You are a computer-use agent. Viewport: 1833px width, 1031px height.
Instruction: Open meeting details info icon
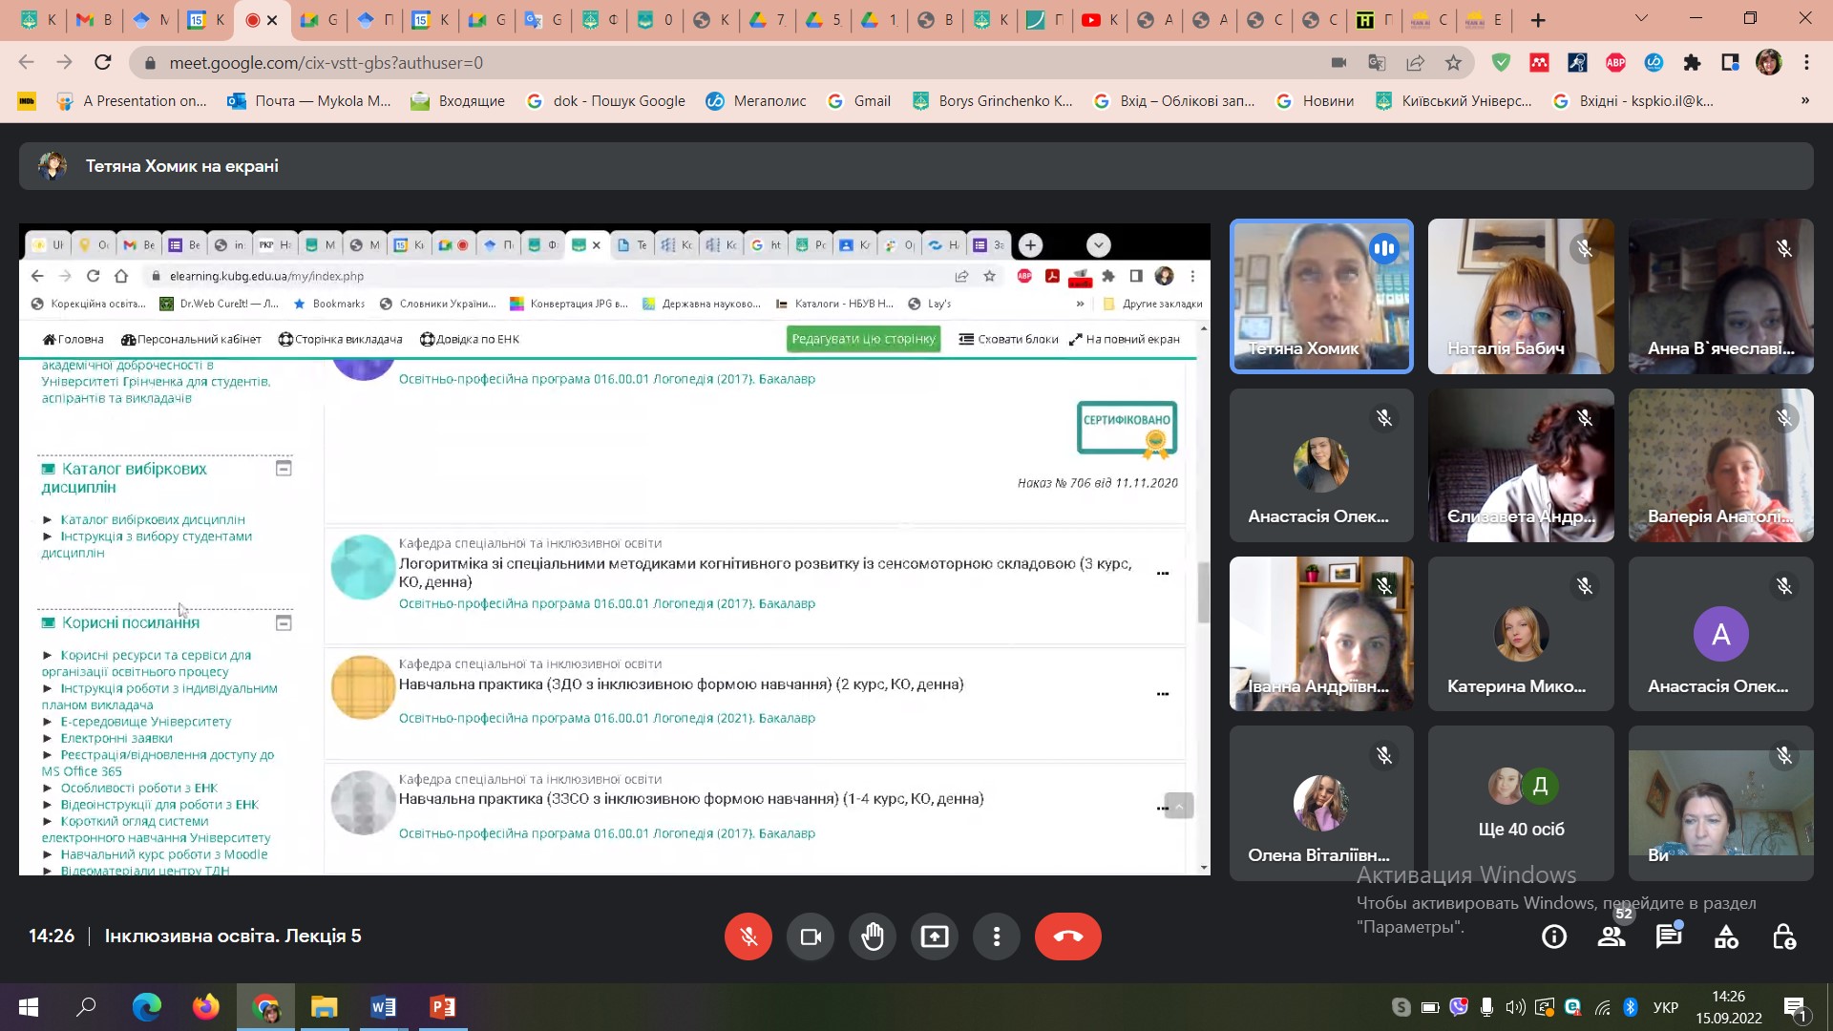[1553, 937]
